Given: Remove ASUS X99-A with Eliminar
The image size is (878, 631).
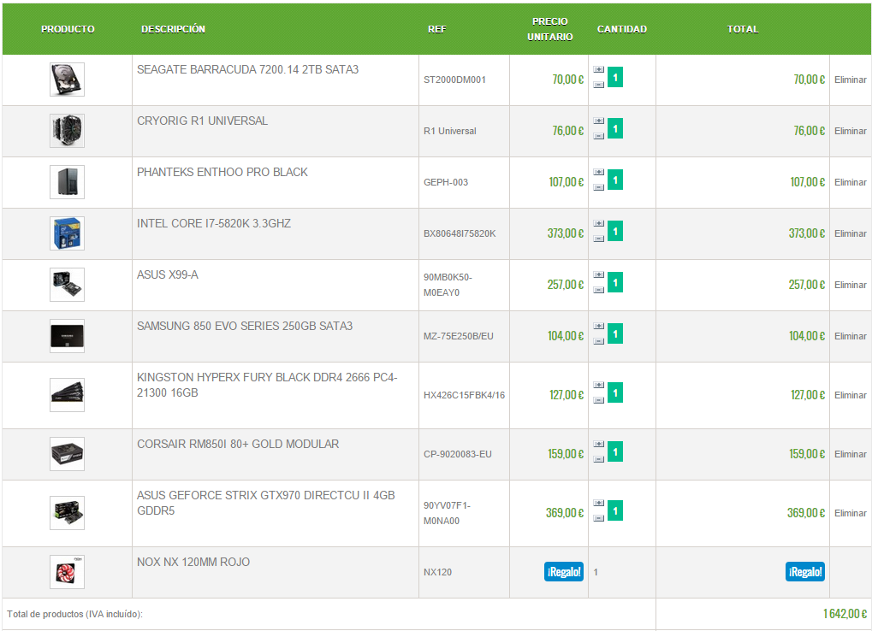Looking at the screenshot, I should click(x=850, y=285).
